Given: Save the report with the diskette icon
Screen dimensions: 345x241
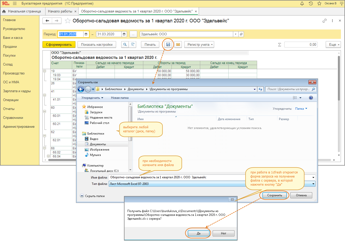Looking at the screenshot, I should (x=168, y=45).
